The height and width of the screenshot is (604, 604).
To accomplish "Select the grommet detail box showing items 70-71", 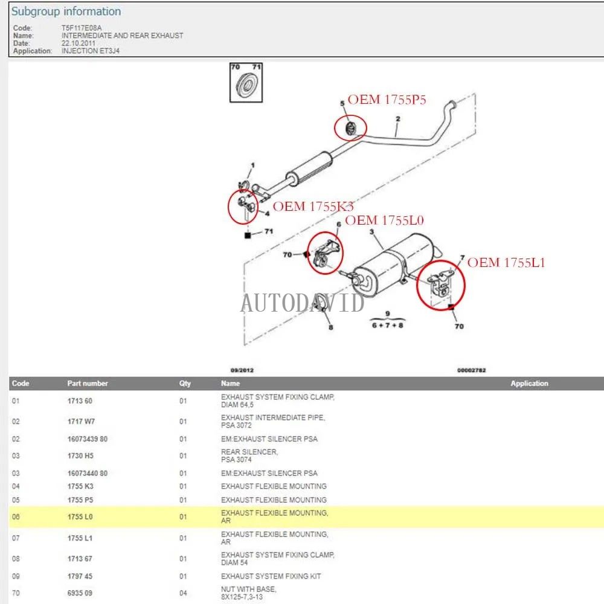I will pyautogui.click(x=246, y=82).
